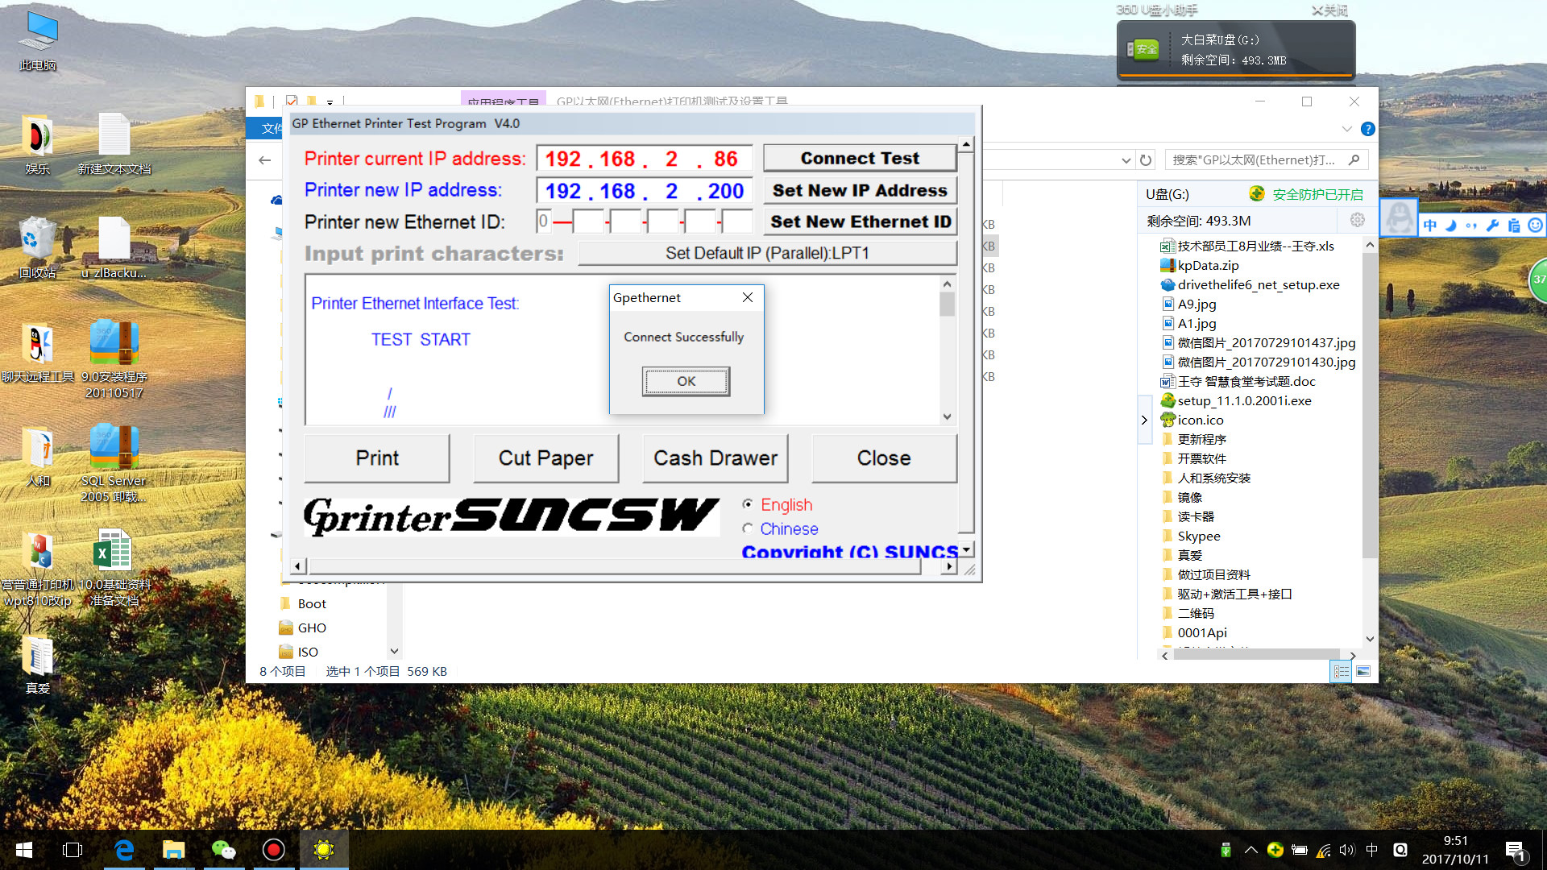Select the Chinese language radio button
This screenshot has height=870, width=1547.
coord(748,528)
